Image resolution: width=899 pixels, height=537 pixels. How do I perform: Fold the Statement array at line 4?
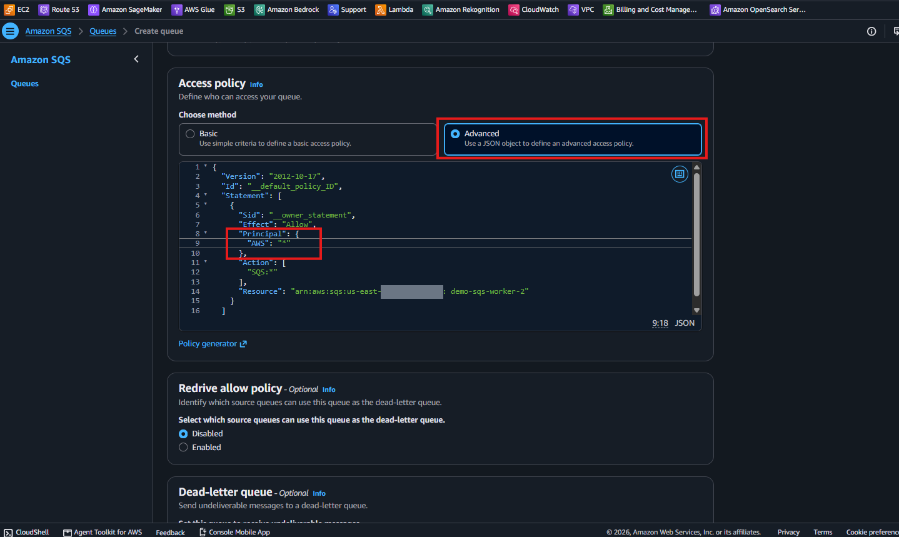coord(206,196)
